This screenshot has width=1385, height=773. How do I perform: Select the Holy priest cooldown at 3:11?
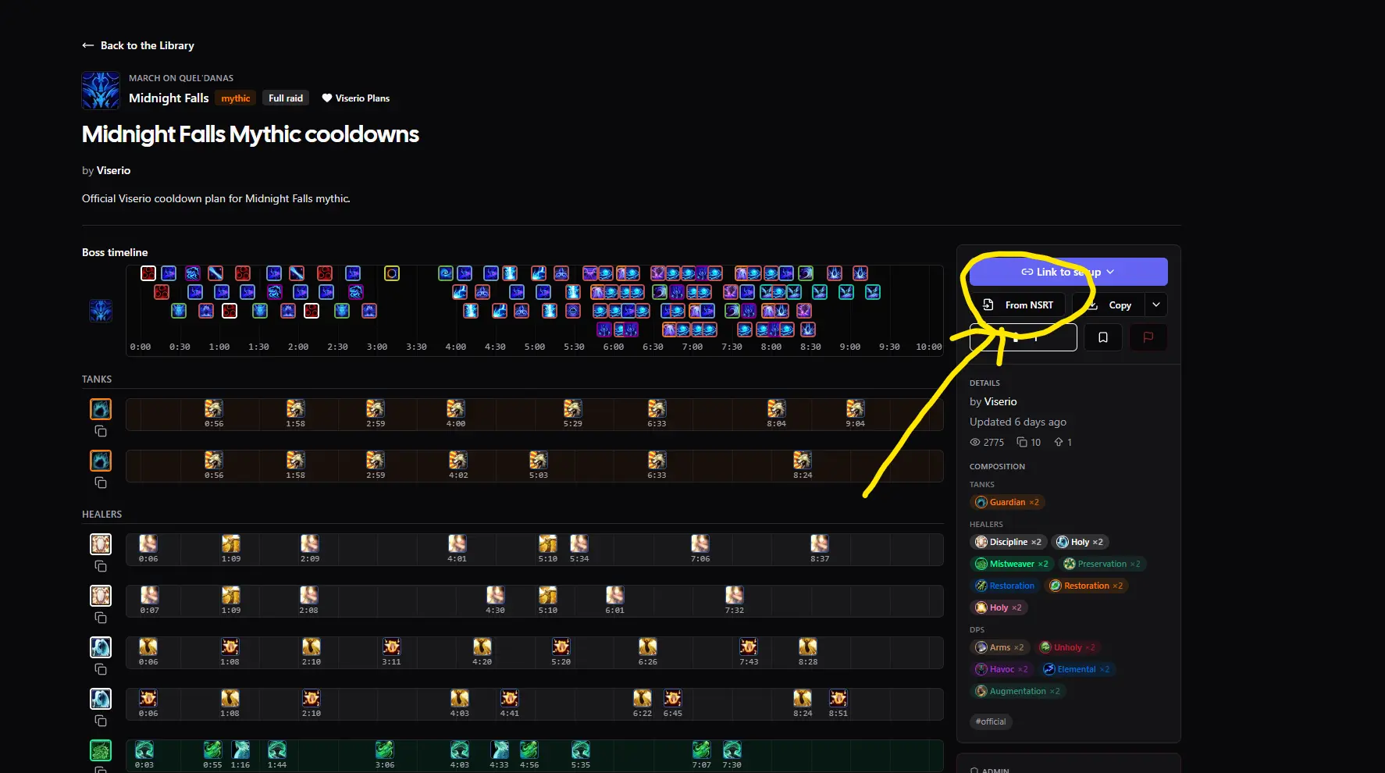click(391, 647)
